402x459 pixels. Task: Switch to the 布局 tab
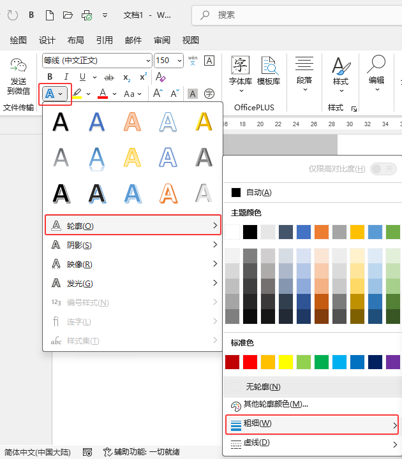pyautogui.click(x=75, y=40)
